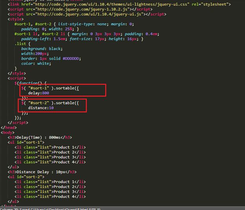Click the background: black; line
245x210 pixels.
[x=42, y=49]
